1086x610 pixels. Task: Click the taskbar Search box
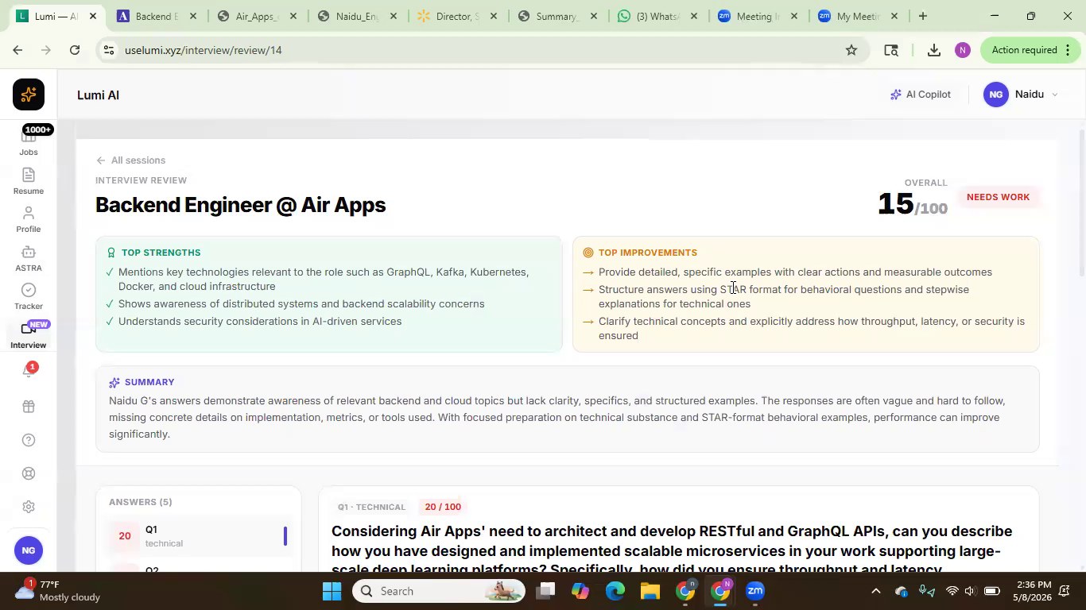click(439, 591)
